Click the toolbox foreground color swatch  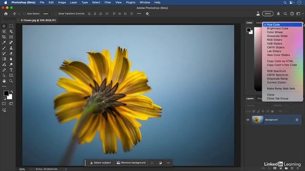pos(6,93)
